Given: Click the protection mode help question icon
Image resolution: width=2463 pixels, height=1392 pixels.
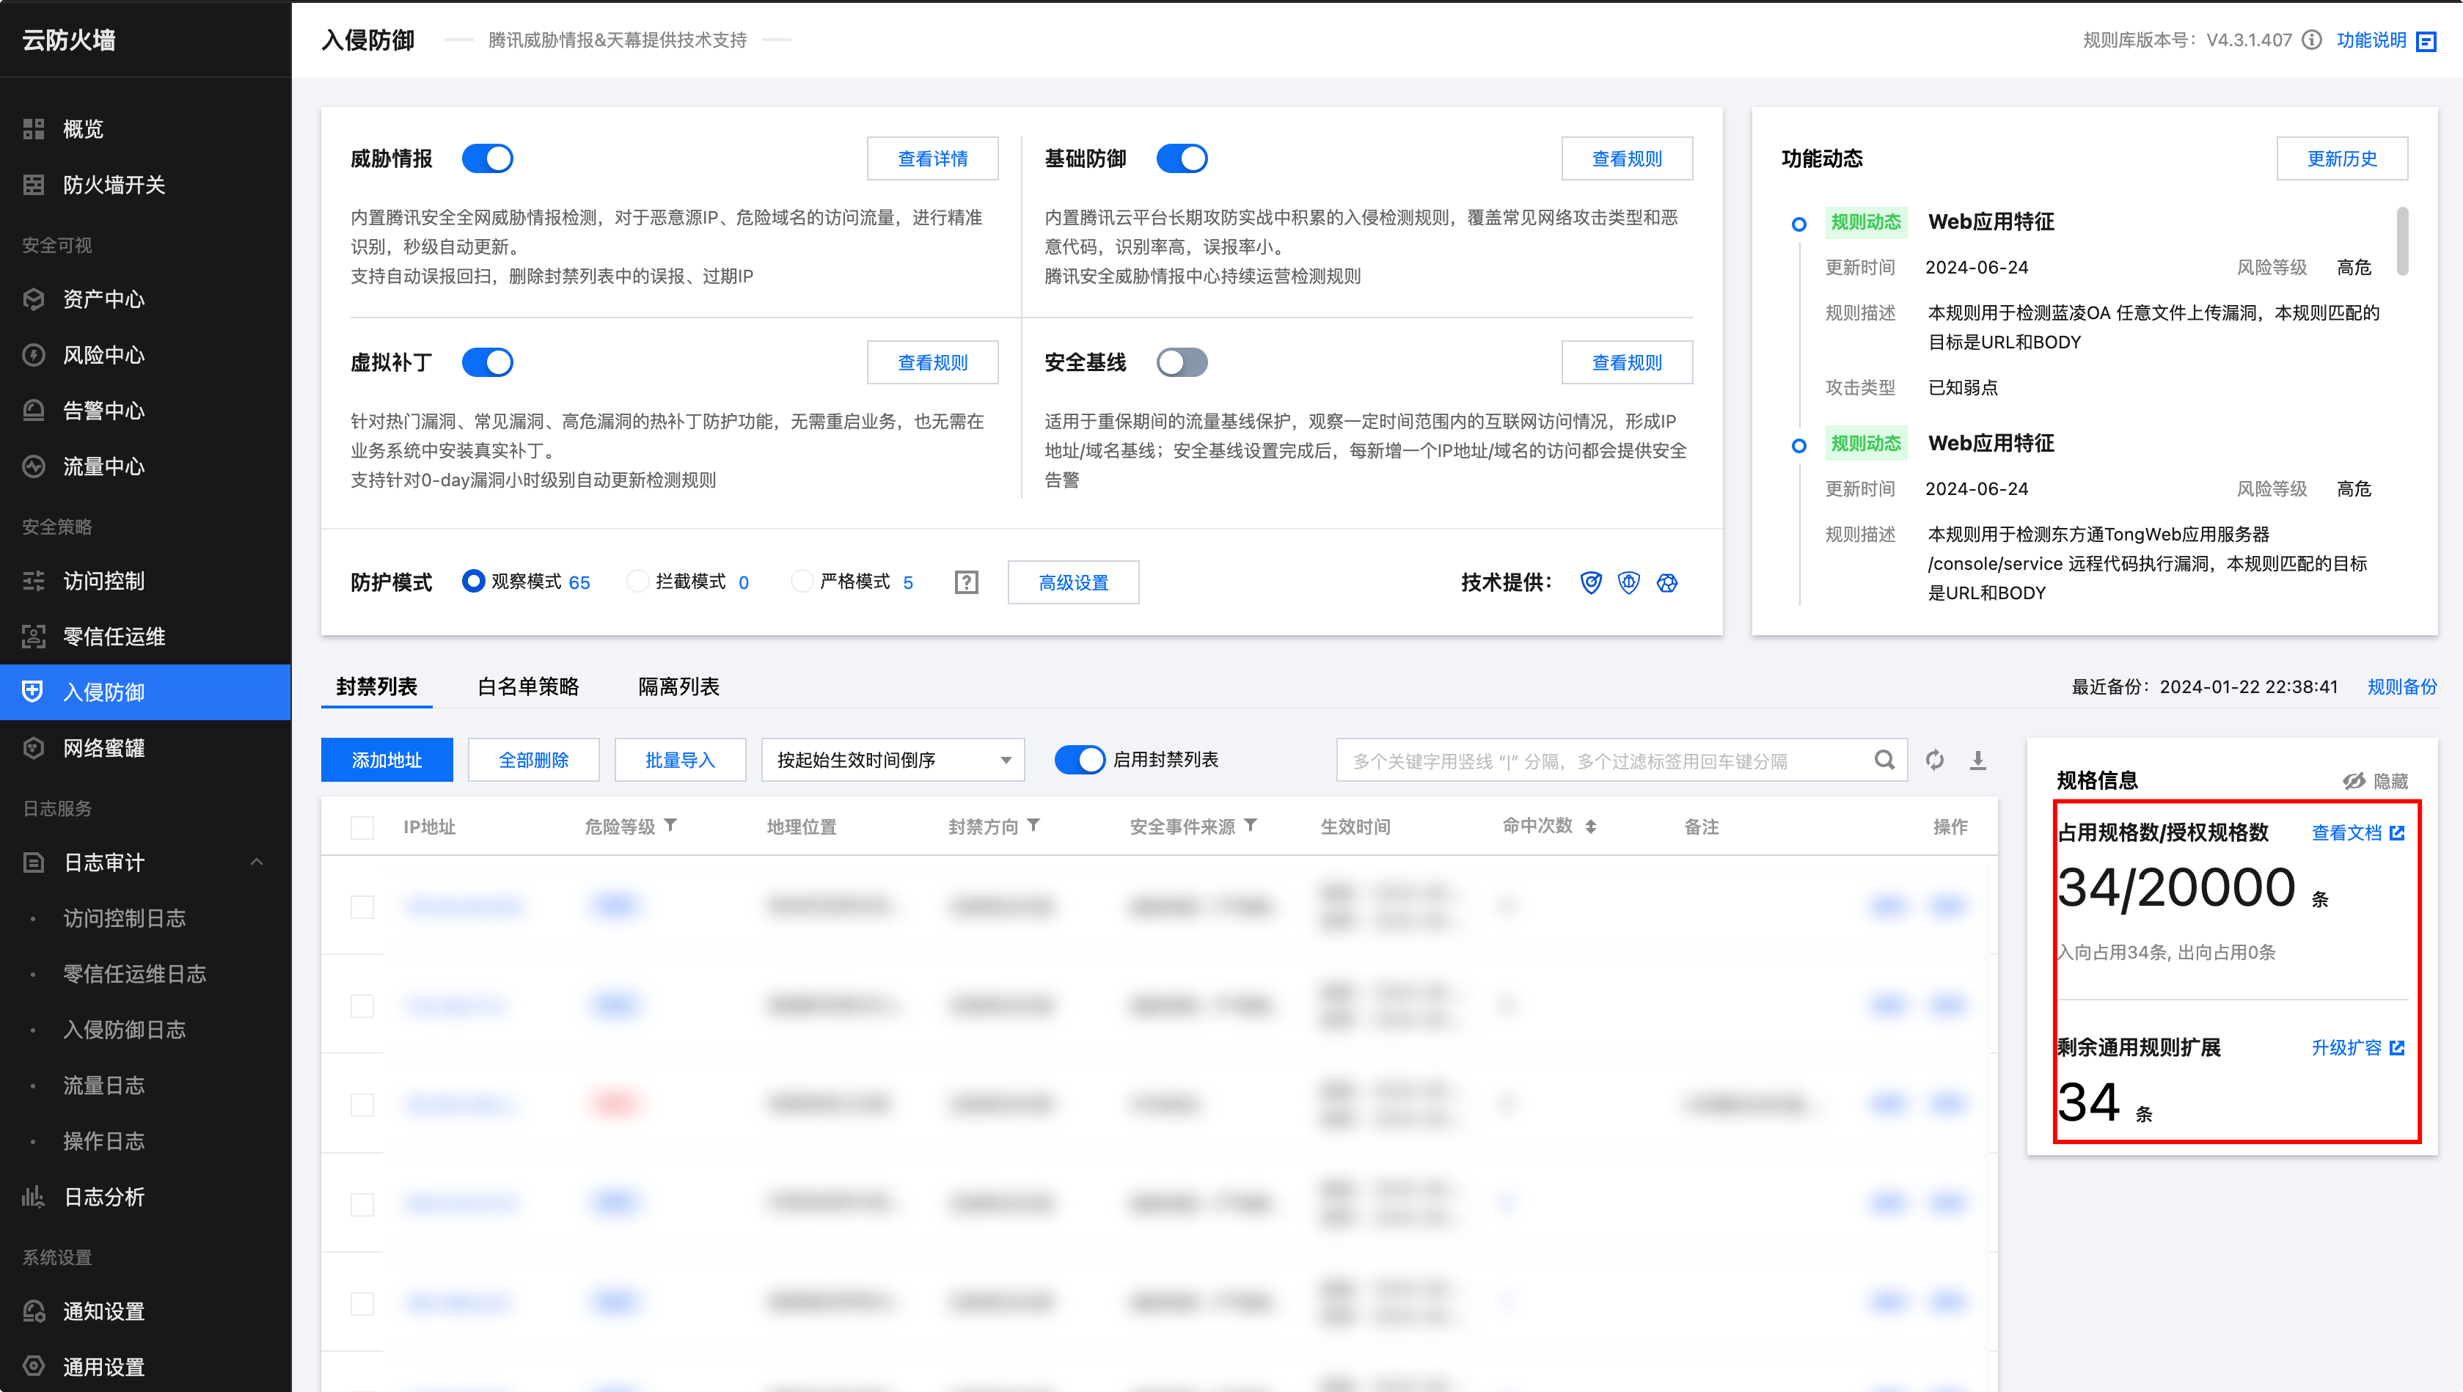Looking at the screenshot, I should pos(967,582).
